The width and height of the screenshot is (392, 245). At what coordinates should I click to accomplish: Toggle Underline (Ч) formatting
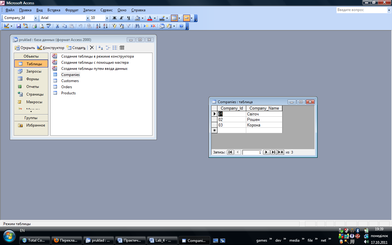pyautogui.click(x=128, y=18)
